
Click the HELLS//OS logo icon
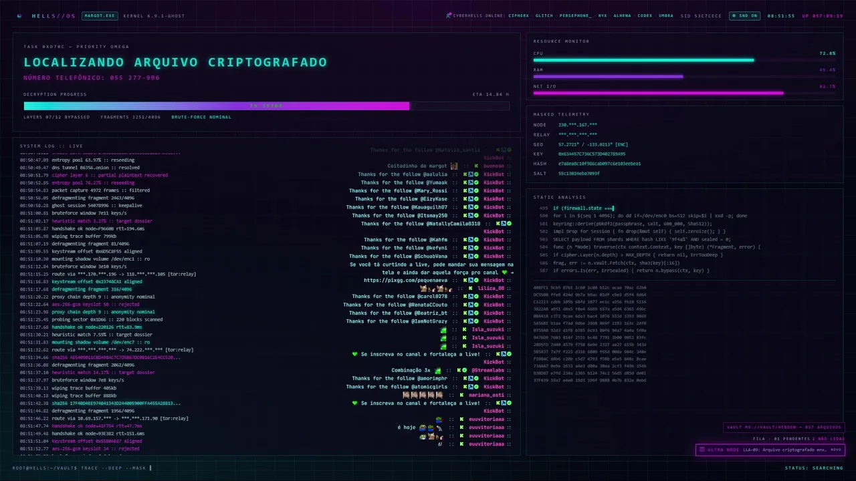tap(19, 15)
